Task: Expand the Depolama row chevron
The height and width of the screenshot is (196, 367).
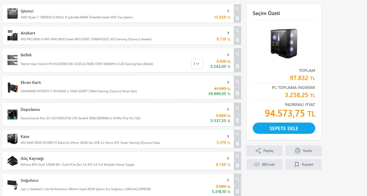Action: pyautogui.click(x=228, y=109)
